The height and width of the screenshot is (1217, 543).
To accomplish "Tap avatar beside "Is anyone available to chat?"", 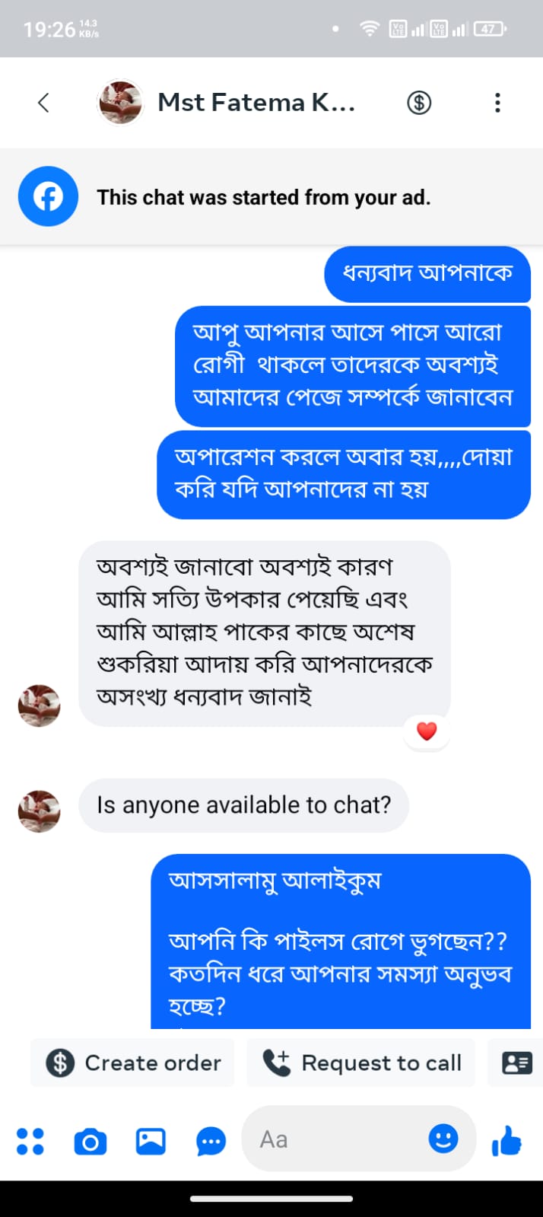I will click(x=40, y=811).
